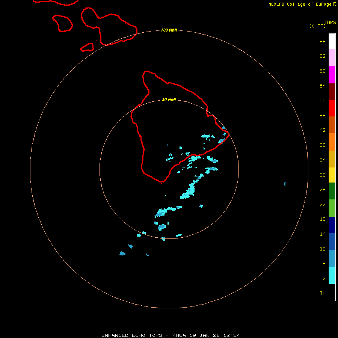Select the yellow 34 color swatch

tap(332, 175)
